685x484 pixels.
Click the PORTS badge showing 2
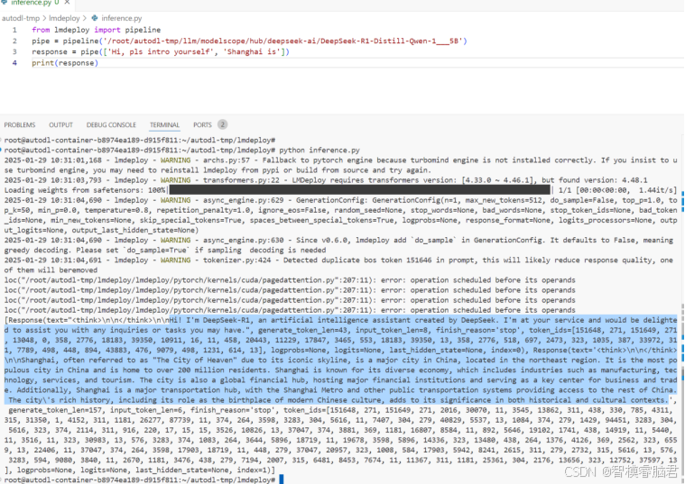point(222,124)
